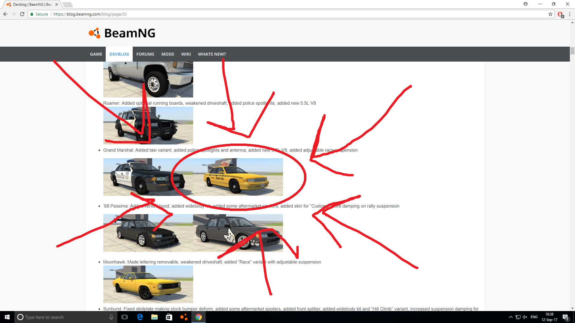Open the Windows Start menu

7,317
